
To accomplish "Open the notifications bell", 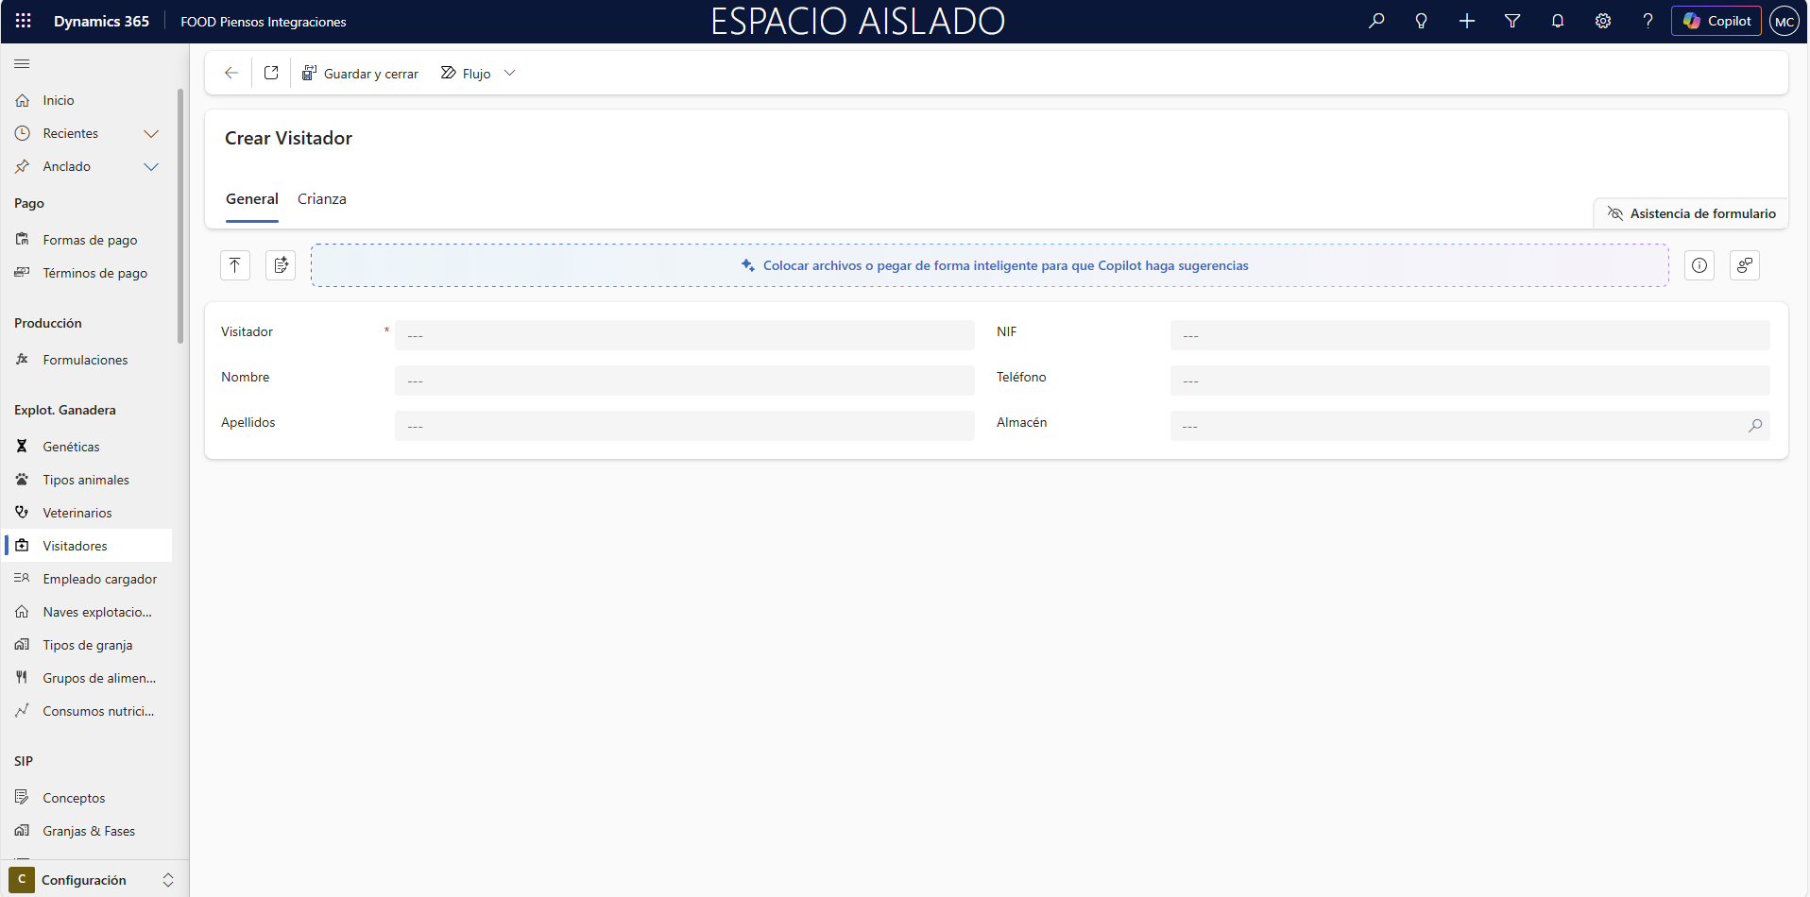I will click(x=1558, y=21).
